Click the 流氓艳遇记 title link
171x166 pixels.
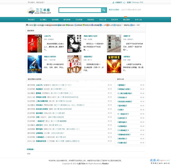click(x=88, y=57)
